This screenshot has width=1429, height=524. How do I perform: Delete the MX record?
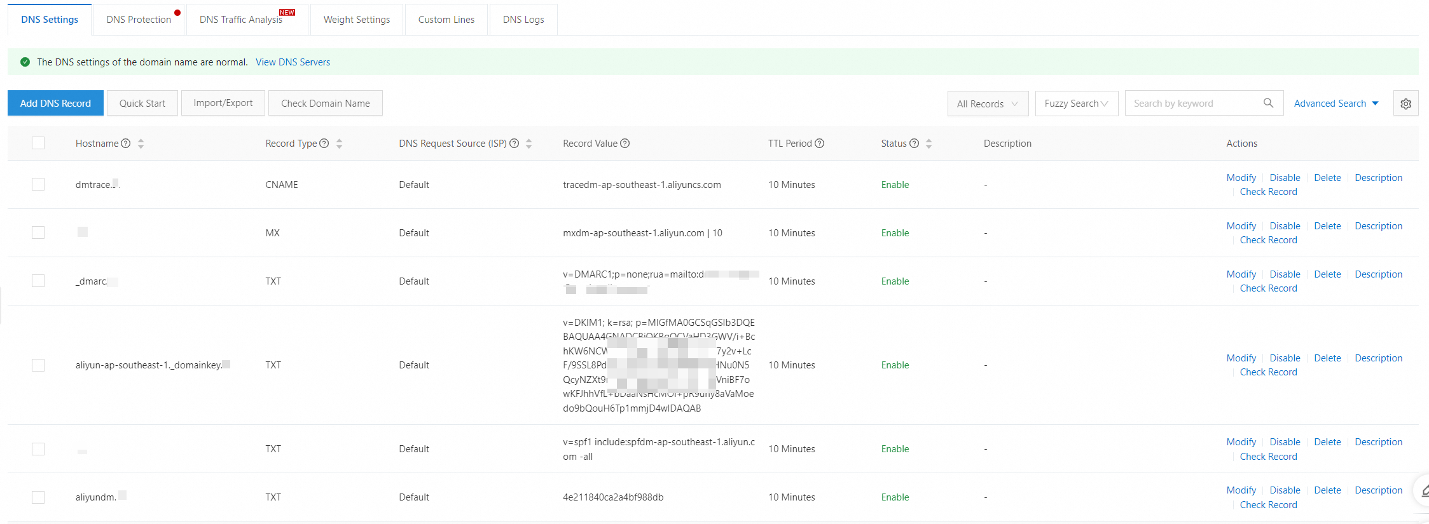pos(1327,226)
